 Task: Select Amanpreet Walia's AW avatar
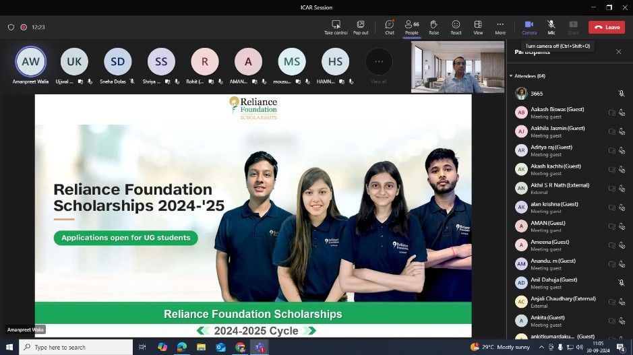coord(31,62)
